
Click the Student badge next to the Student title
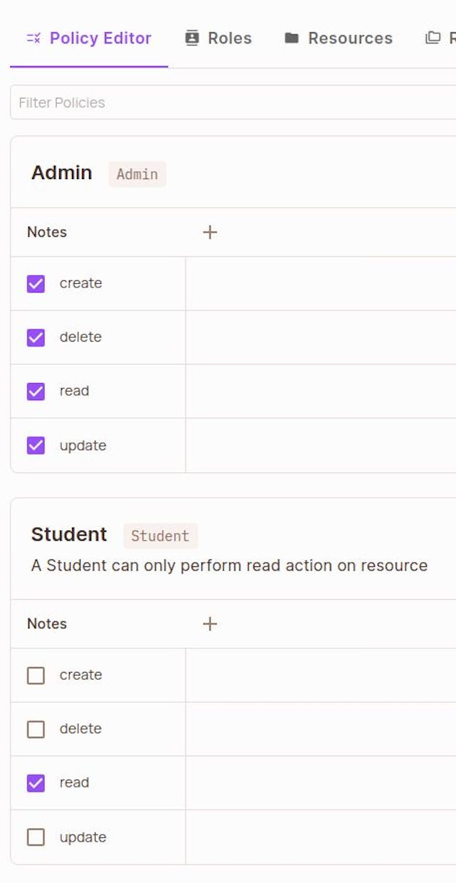(160, 536)
